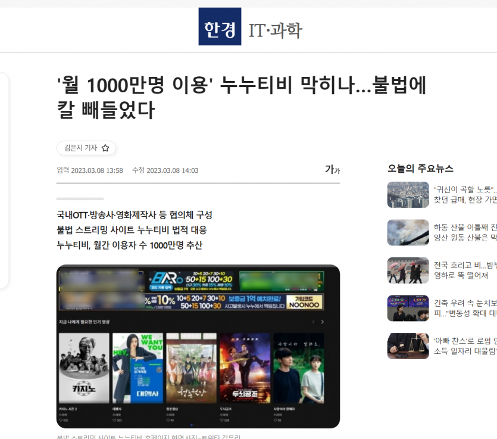The image size is (497, 439).
Task: Open the 귀신이 곡할 노릇 news headline
Action: [x=465, y=194]
